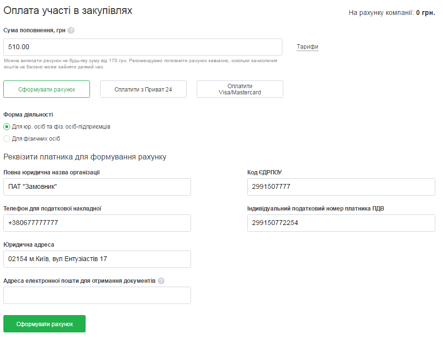Click the "Форма діяльності" section label
Screen dimensions: 443x343
28,115
